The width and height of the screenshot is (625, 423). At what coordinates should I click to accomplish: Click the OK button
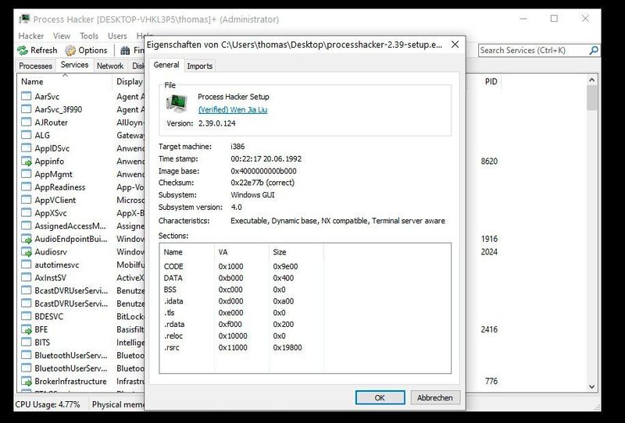point(380,397)
